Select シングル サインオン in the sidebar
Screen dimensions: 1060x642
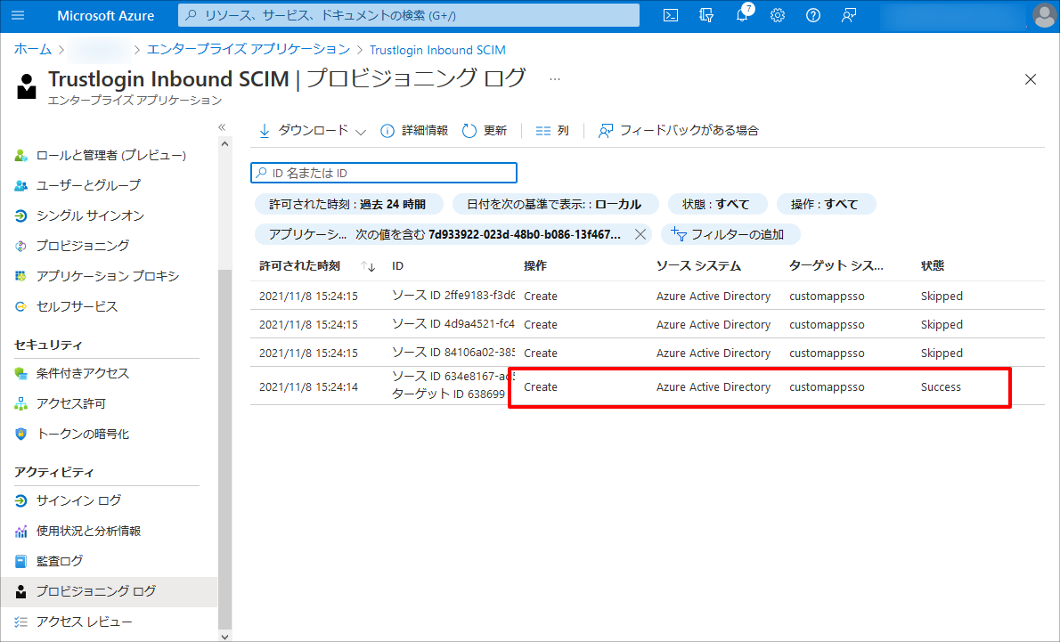(x=90, y=215)
